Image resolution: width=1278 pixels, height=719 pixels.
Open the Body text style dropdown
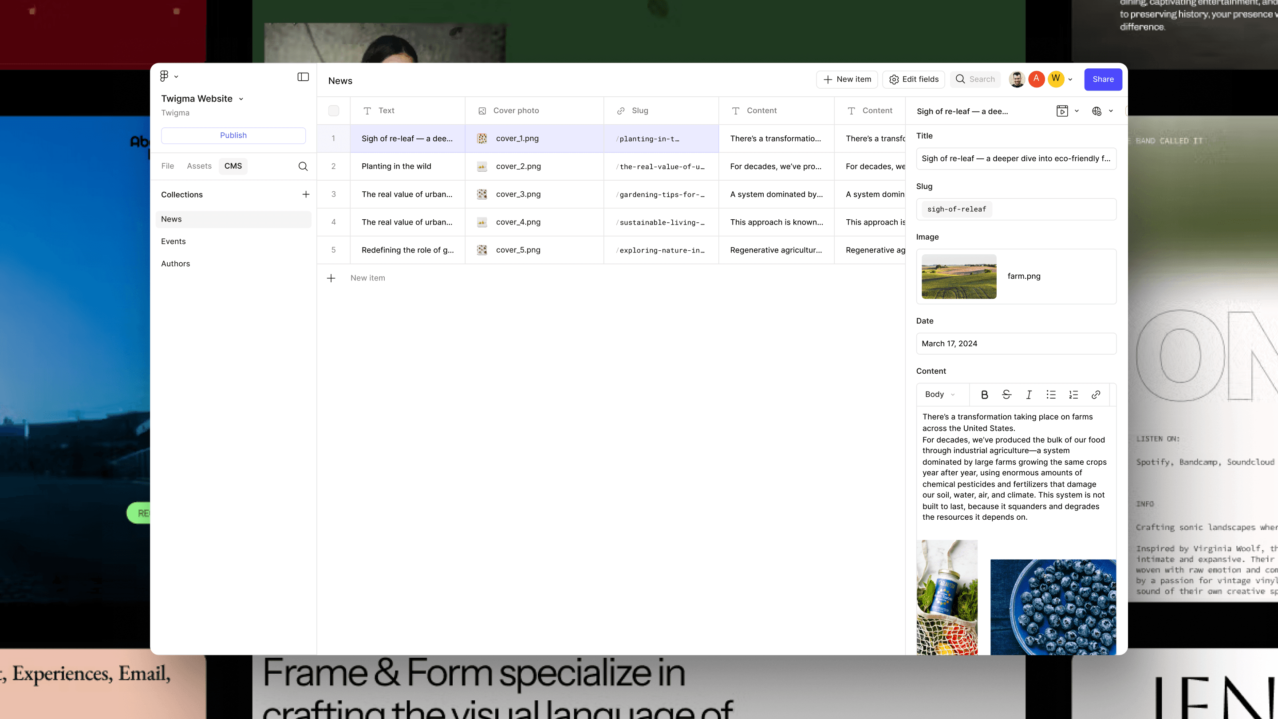(x=940, y=395)
